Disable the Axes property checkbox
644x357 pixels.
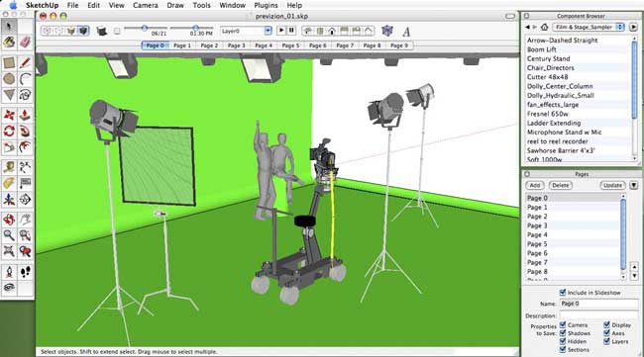(606, 333)
